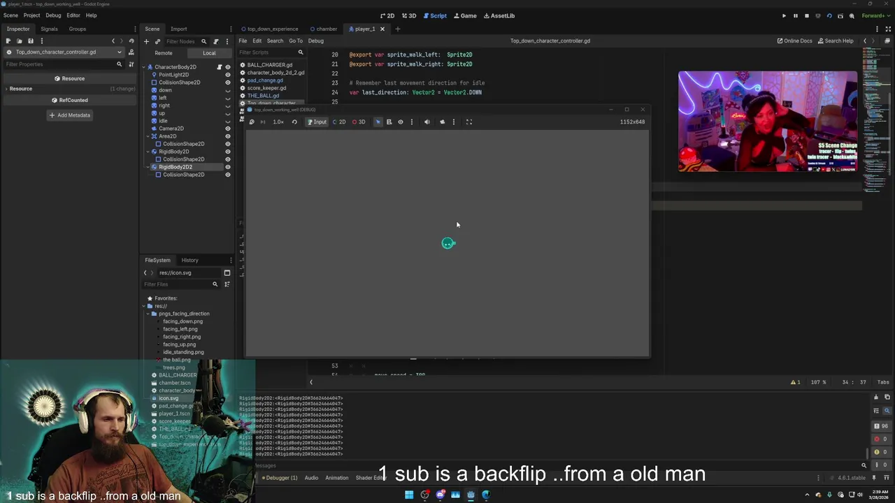895x503 pixels.
Task: Open the History tab in FileSystem dock
Action: click(x=189, y=260)
